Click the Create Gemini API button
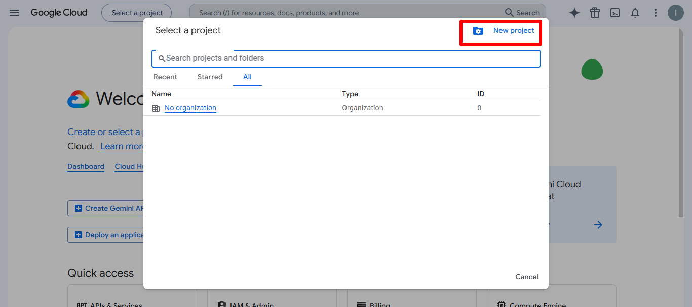 pyautogui.click(x=106, y=208)
